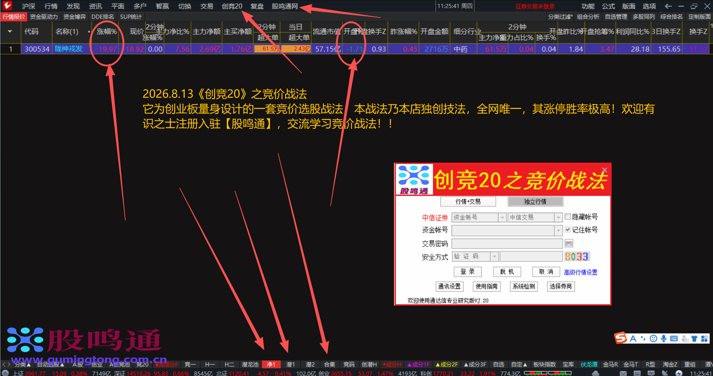Open the 沪深 menu
713x376 pixels.
29,6
